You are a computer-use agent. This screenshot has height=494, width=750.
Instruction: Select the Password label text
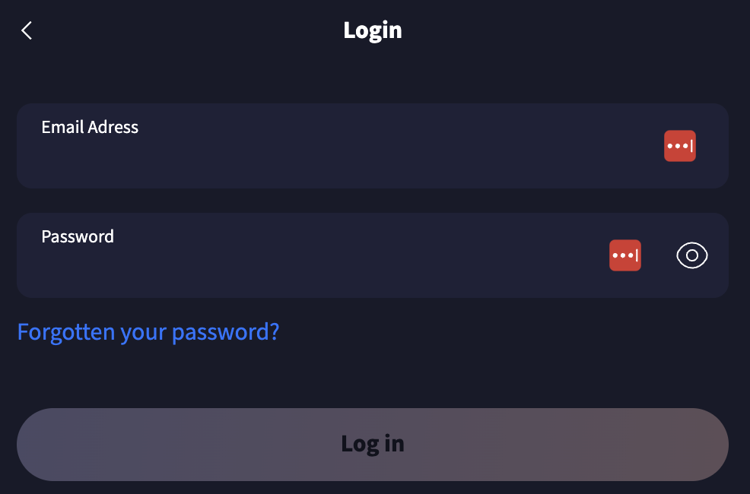pyautogui.click(x=78, y=236)
